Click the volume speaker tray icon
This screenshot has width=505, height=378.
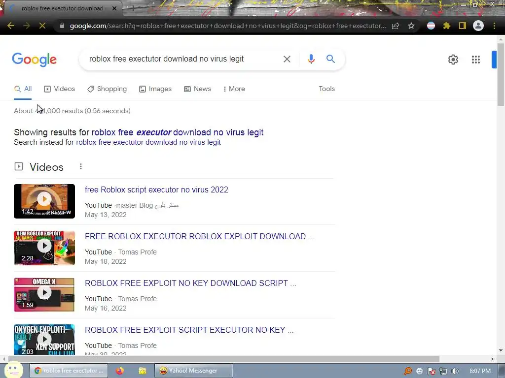tap(455, 371)
